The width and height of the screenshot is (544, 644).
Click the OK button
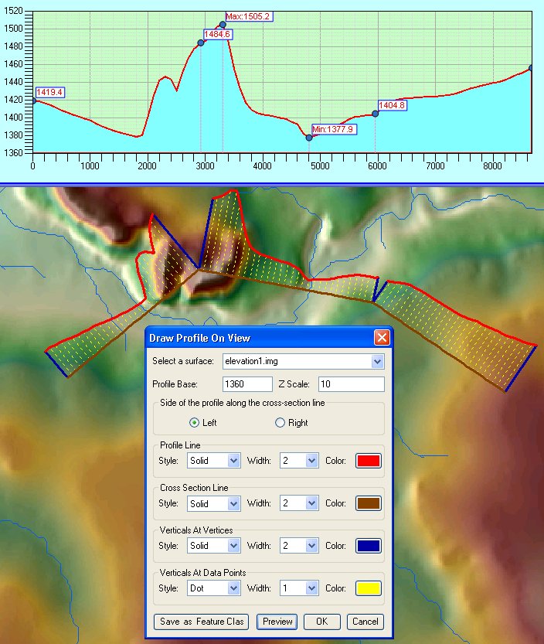[322, 622]
